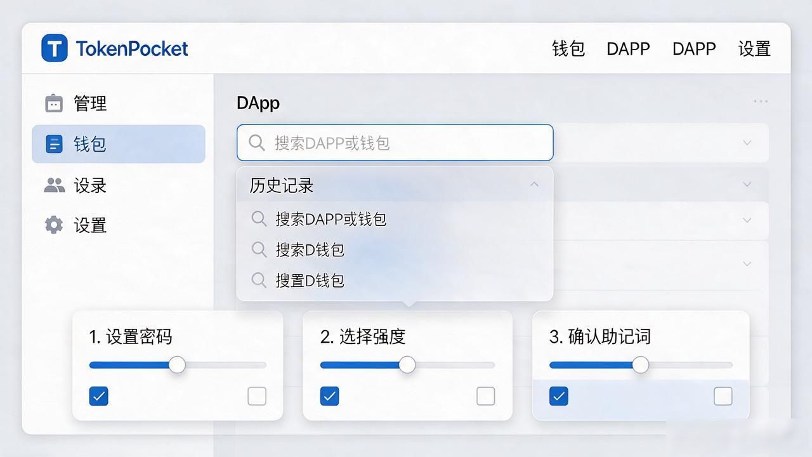
Task: Click the slider handle under 3. 确认助记词
Action: pyautogui.click(x=641, y=364)
